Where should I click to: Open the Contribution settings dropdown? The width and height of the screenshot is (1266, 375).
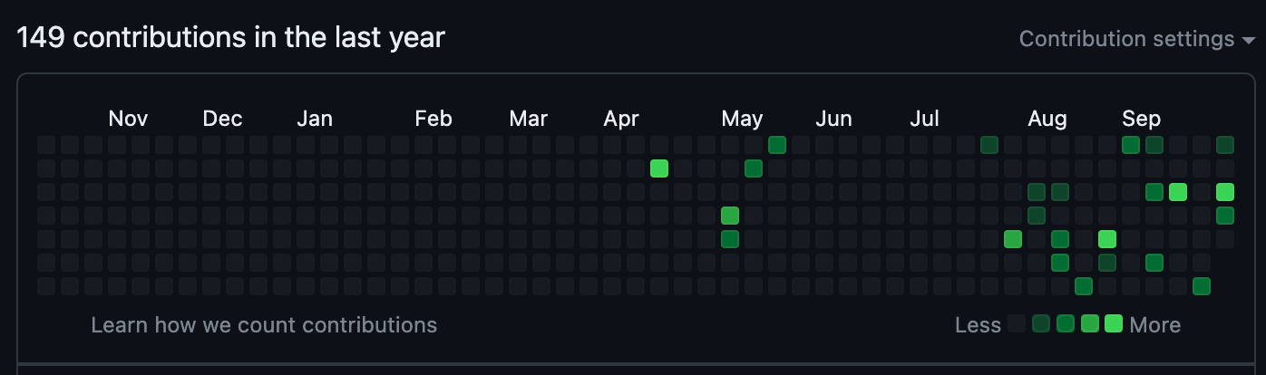[x=1136, y=39]
